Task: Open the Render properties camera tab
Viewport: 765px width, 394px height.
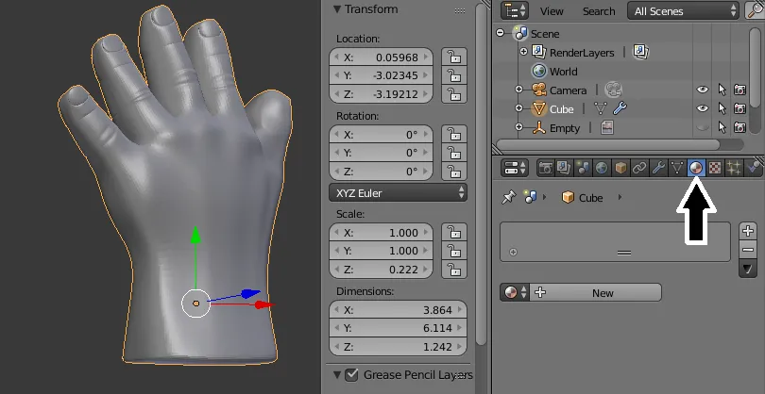Action: pos(546,168)
